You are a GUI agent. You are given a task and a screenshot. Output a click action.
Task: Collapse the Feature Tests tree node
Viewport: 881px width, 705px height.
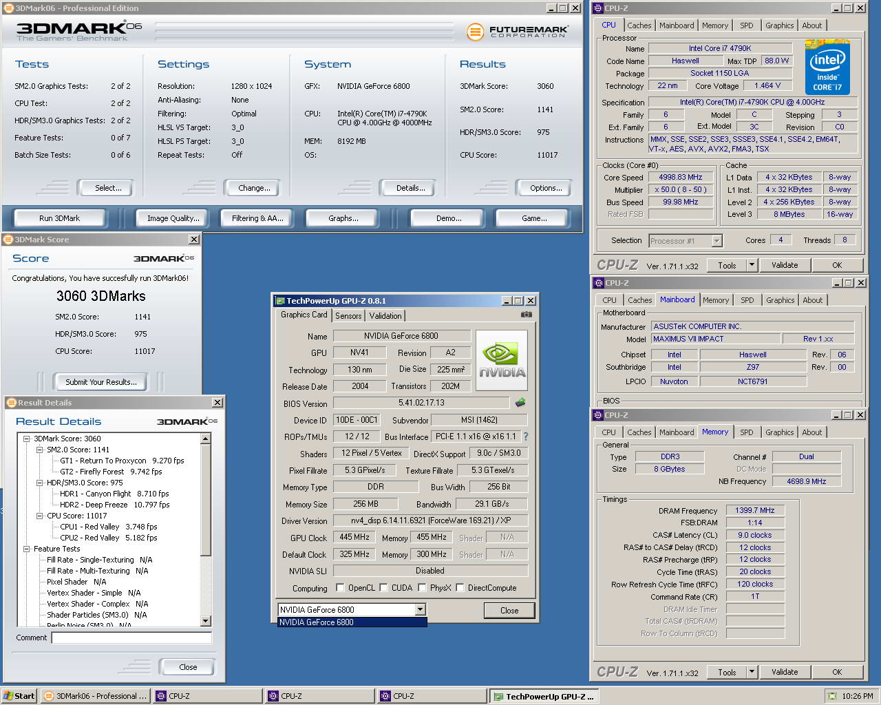tap(27, 549)
